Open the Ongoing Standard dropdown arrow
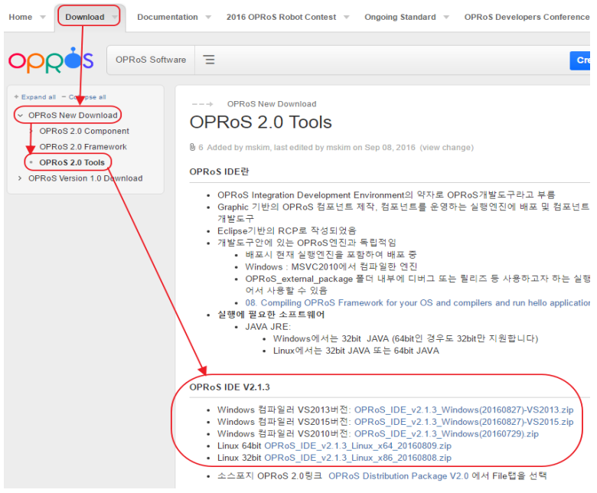 pyautogui.click(x=446, y=17)
